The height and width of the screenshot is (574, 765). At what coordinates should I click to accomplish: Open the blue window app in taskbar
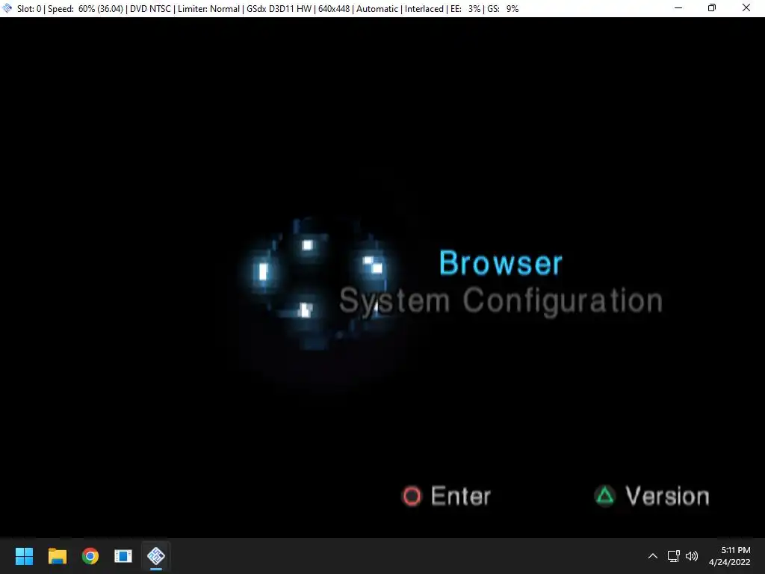click(123, 556)
